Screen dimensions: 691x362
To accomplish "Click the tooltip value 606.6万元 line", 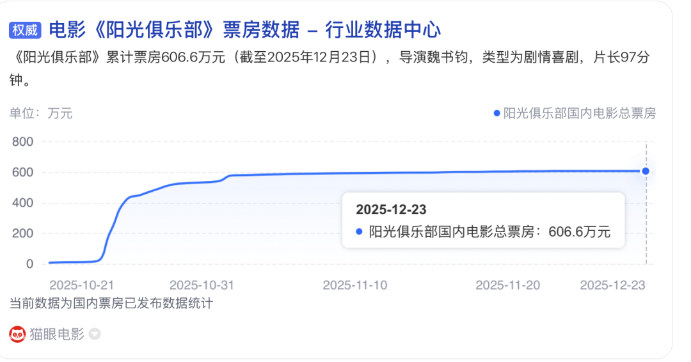I will pos(483,232).
